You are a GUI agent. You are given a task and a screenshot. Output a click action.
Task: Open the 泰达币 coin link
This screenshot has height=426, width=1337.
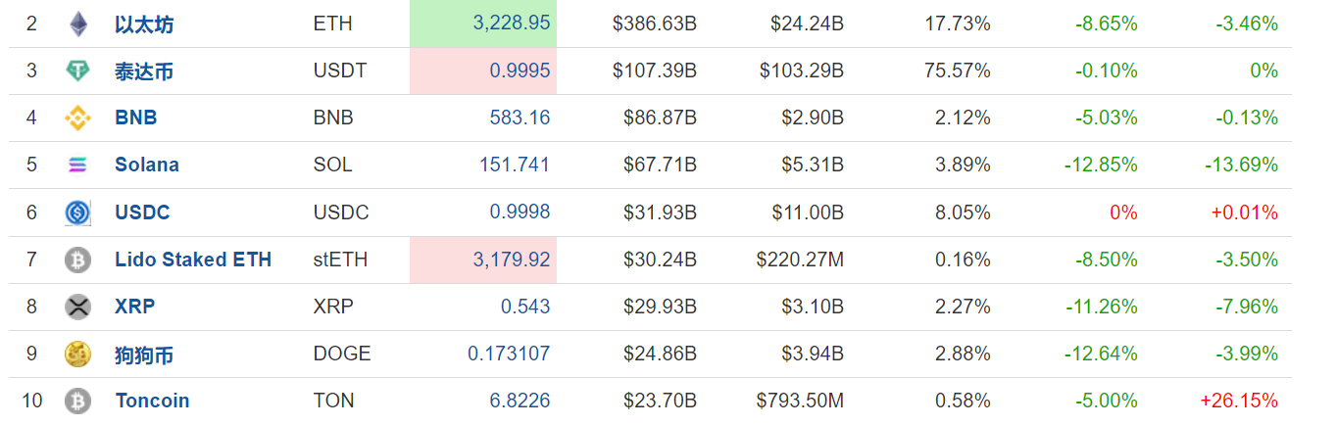[x=144, y=71]
